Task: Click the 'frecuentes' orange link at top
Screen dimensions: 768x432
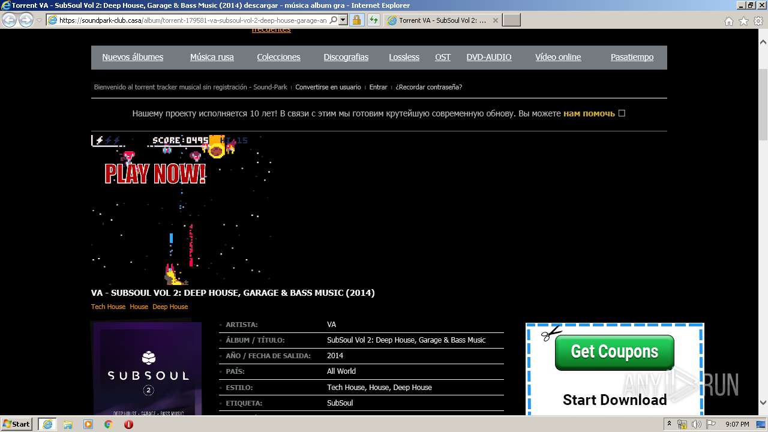Action: pos(271,30)
